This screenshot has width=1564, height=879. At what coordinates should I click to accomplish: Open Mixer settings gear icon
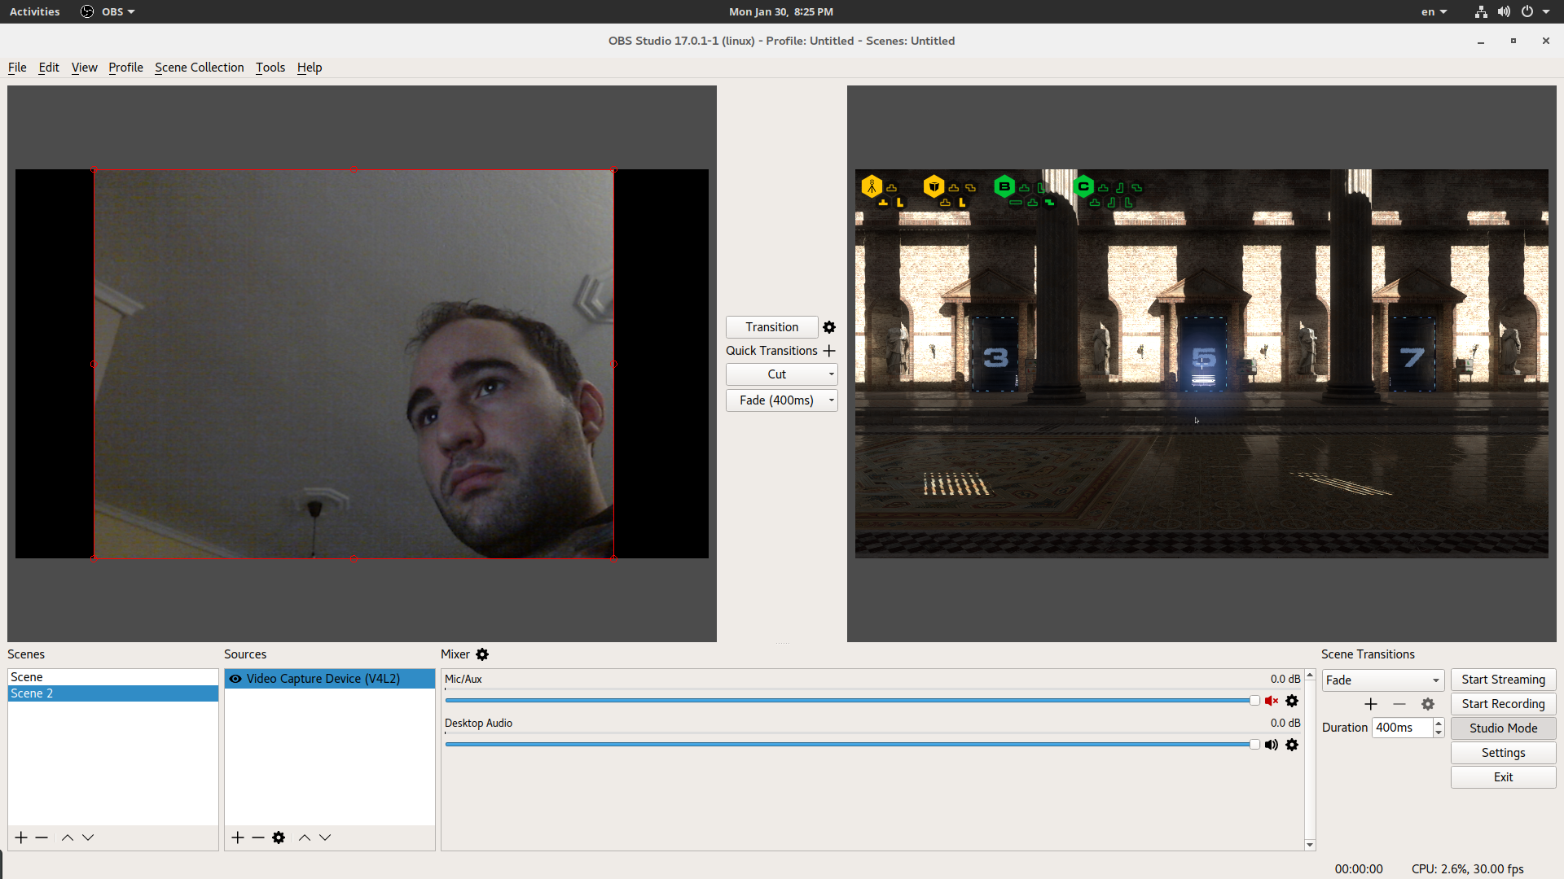482,654
